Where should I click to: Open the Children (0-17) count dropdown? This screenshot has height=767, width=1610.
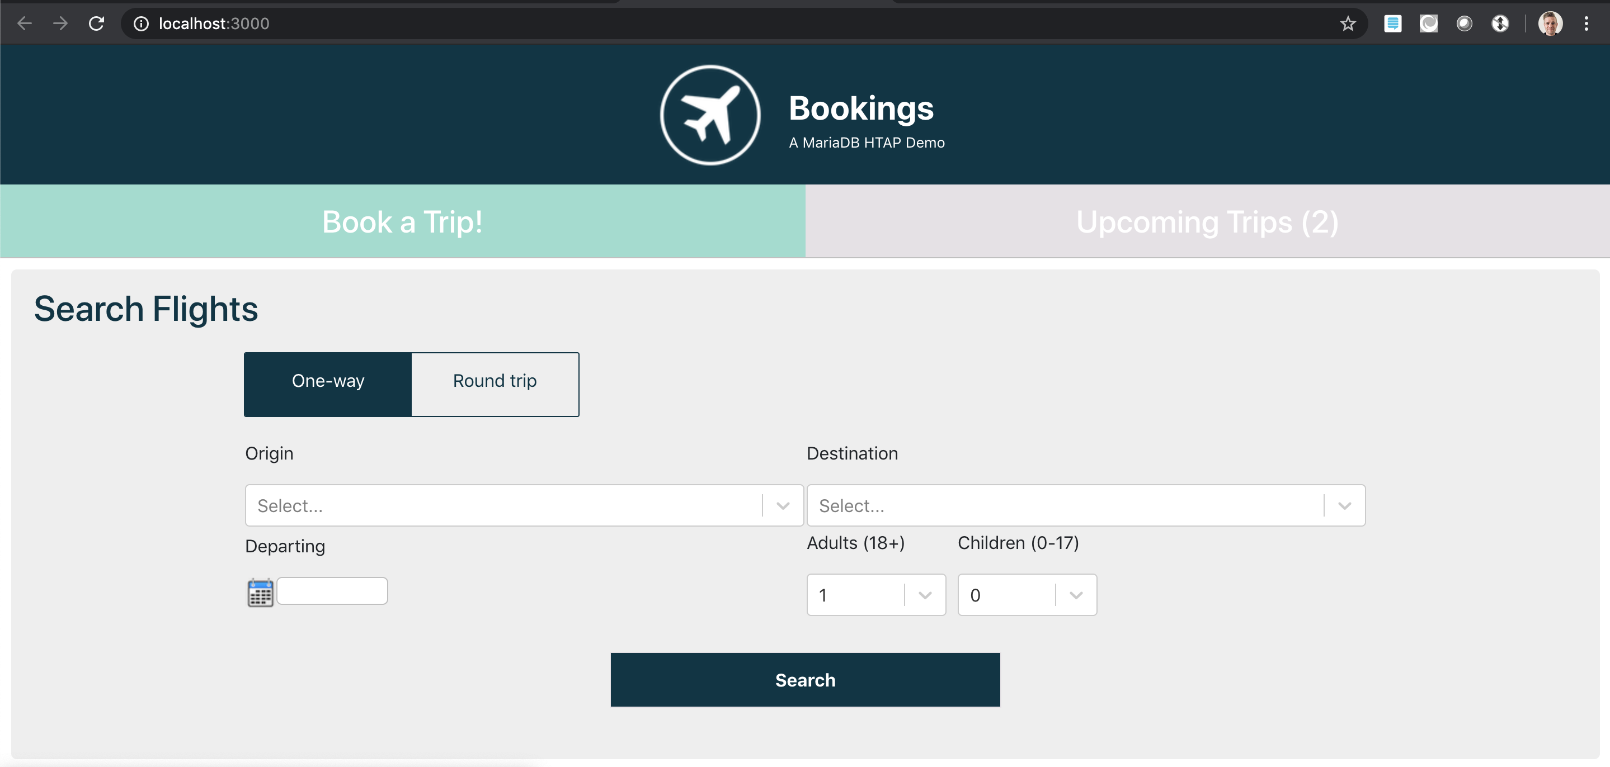pyautogui.click(x=1027, y=595)
